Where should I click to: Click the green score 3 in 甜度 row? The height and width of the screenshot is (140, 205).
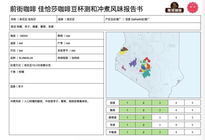pos(160,103)
